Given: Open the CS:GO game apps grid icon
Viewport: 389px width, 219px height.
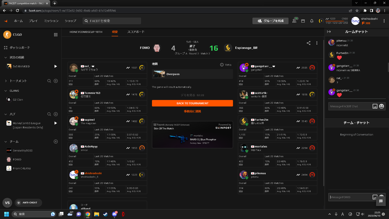Looking at the screenshot, I should tap(56, 35).
